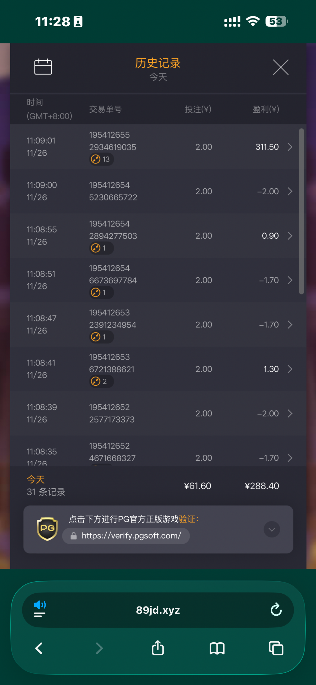316x685 pixels.
Task: Open the calendar date picker icon
Action: 43,67
